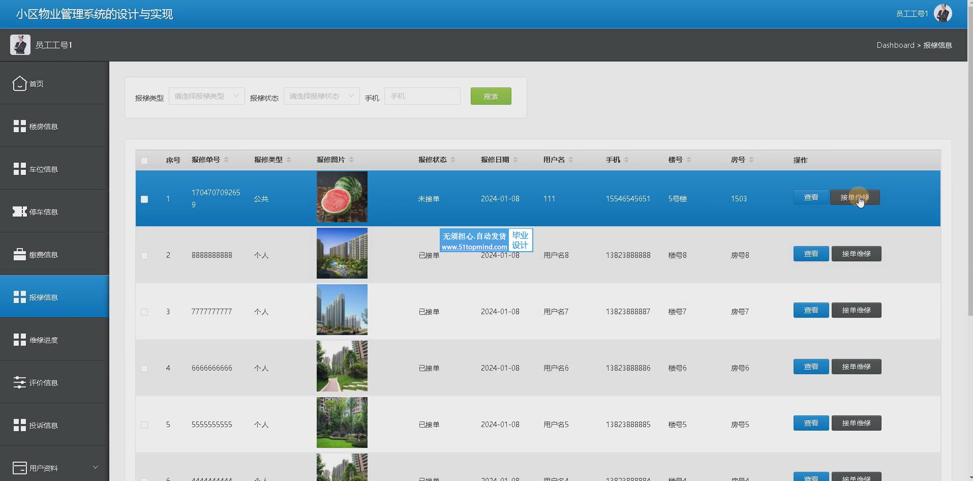This screenshot has height=481, width=973.
Task: Sort by 房号 column arrows
Action: click(751, 160)
